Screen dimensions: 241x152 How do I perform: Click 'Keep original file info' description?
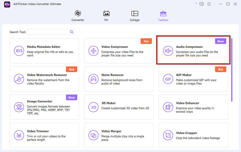tap(50, 54)
